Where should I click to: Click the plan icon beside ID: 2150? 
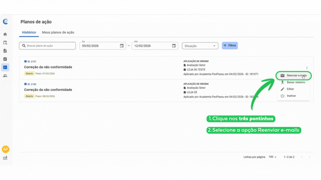25,84
